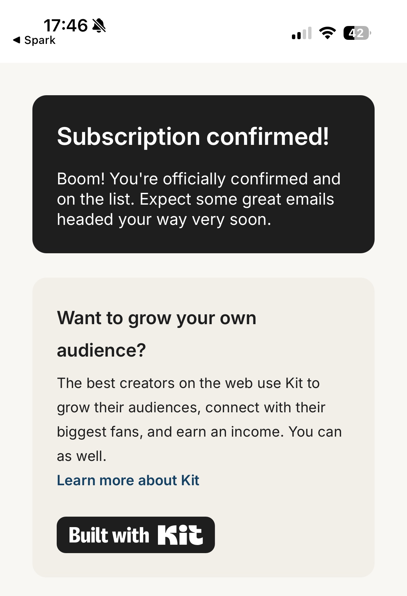This screenshot has width=407, height=596.
Task: Tap the Kit logo in the badge
Action: [180, 535]
